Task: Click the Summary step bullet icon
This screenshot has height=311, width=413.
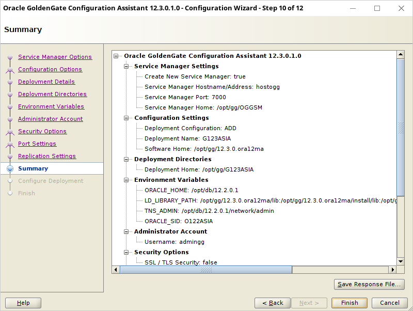Action: tap(10, 168)
